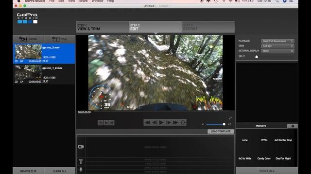Open the Edit menu
Screen dimensions: 311x174
61,1
